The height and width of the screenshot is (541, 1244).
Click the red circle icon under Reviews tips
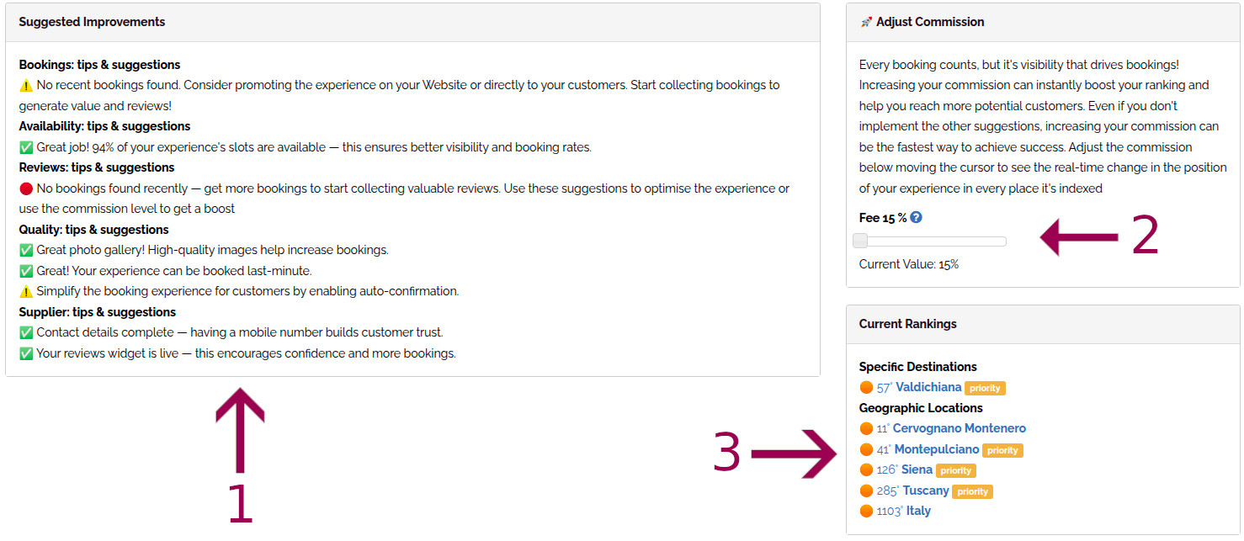point(26,188)
